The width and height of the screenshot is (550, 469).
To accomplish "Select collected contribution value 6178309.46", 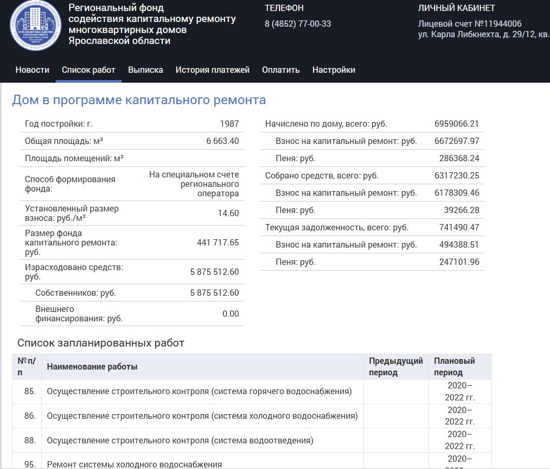I will coord(457,193).
